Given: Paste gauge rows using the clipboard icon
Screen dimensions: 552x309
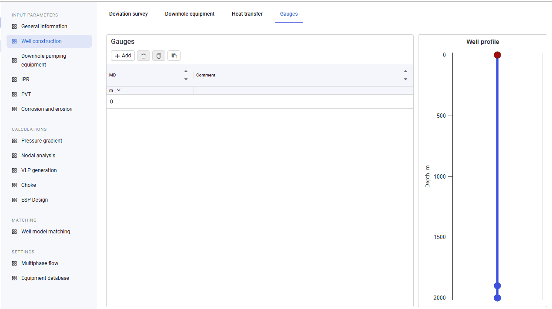Looking at the screenshot, I should (x=174, y=56).
